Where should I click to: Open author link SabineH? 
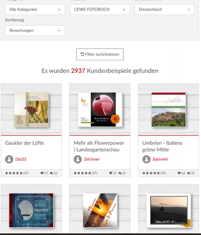pos(160,159)
